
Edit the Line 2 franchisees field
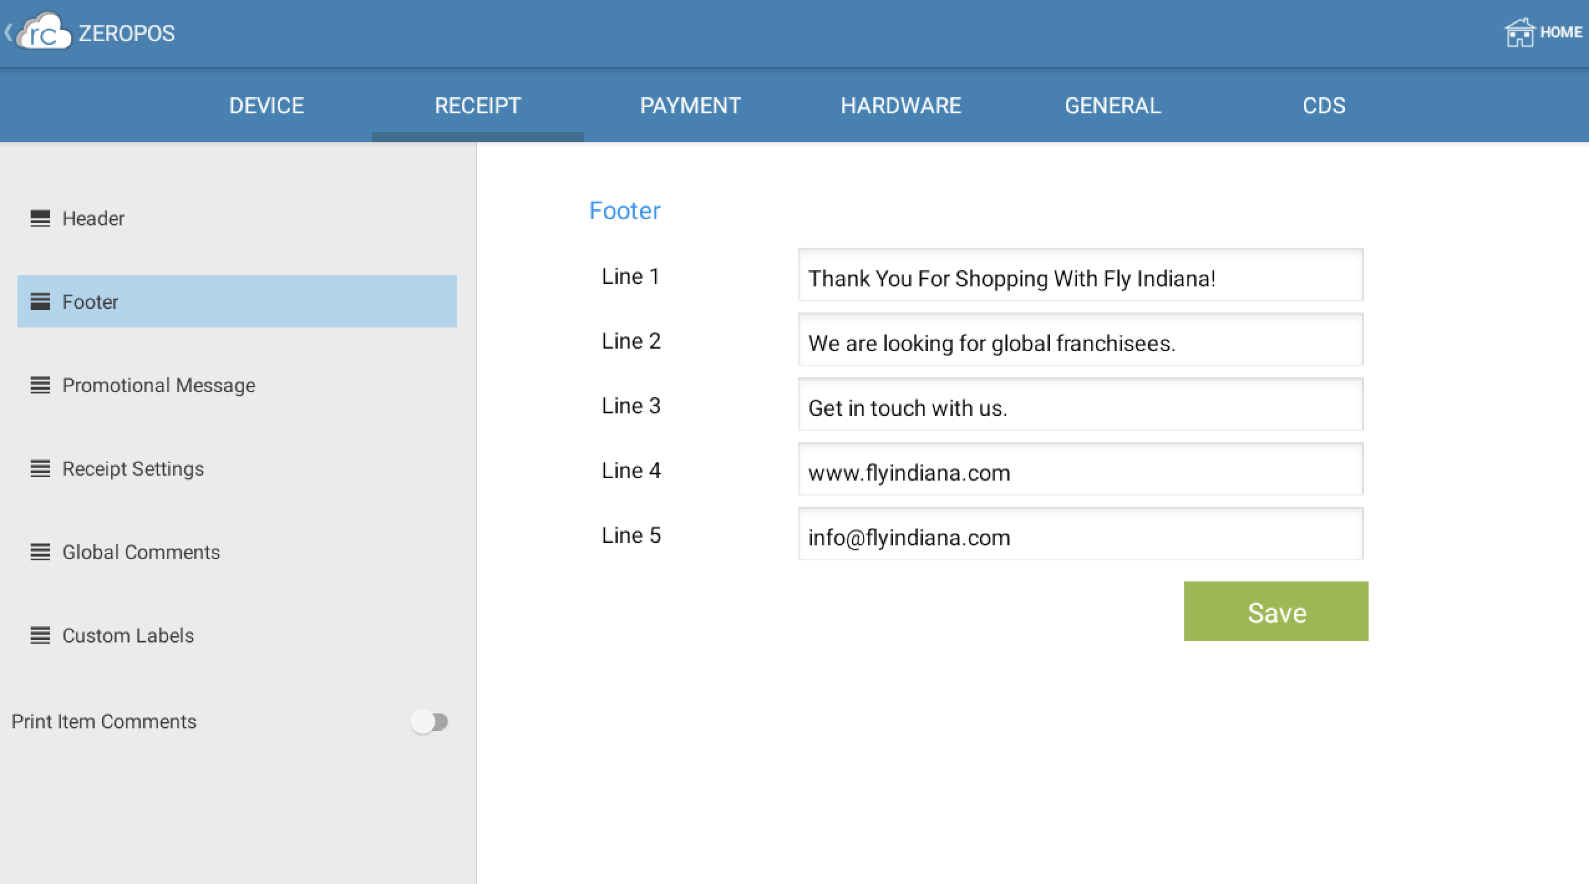(1080, 340)
